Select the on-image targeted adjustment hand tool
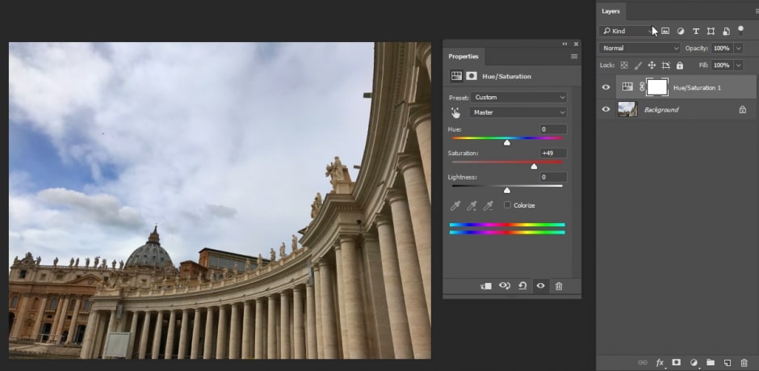 click(x=456, y=112)
